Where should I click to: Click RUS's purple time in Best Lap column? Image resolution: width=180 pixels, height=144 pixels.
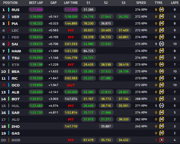click(x=36, y=10)
